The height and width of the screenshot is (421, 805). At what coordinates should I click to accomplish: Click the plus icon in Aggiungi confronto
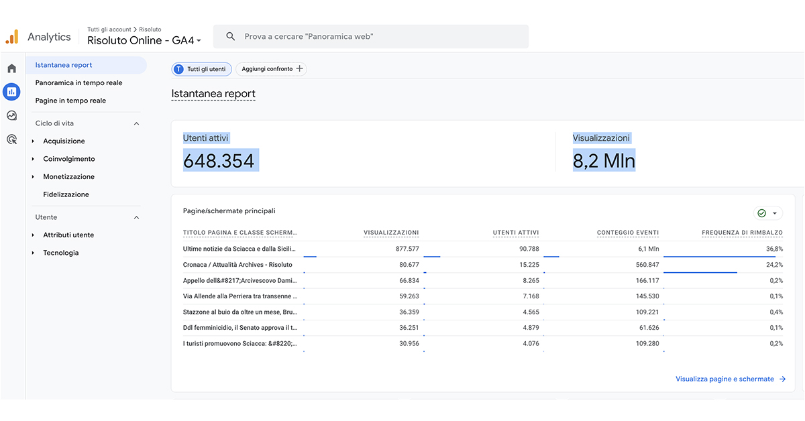(299, 69)
